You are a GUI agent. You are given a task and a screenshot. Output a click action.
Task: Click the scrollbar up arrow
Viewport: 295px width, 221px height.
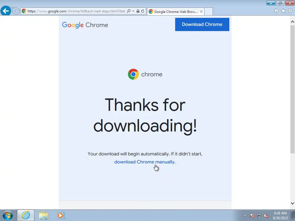pos(292,22)
